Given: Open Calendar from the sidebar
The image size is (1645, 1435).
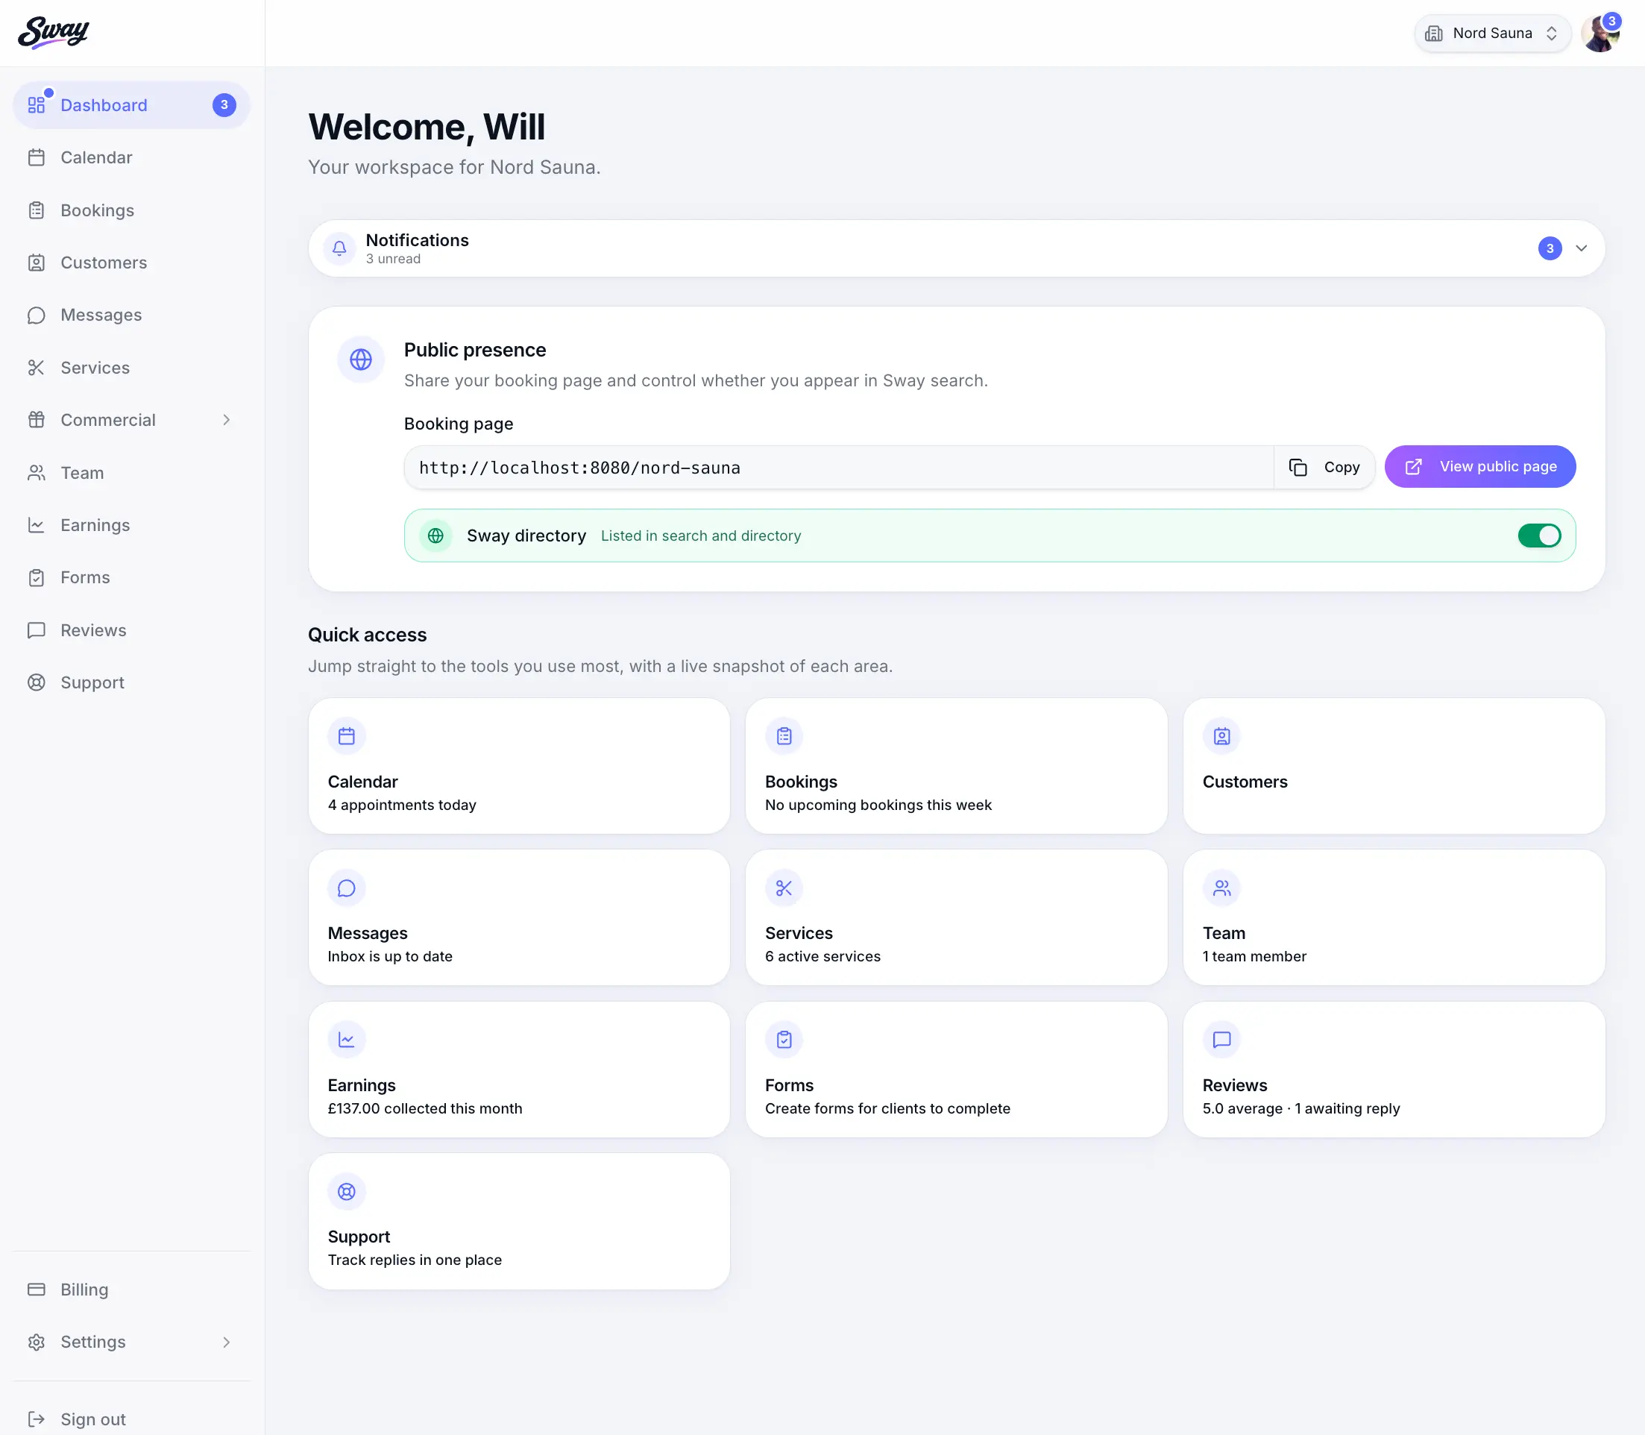Looking at the screenshot, I should click(x=131, y=158).
